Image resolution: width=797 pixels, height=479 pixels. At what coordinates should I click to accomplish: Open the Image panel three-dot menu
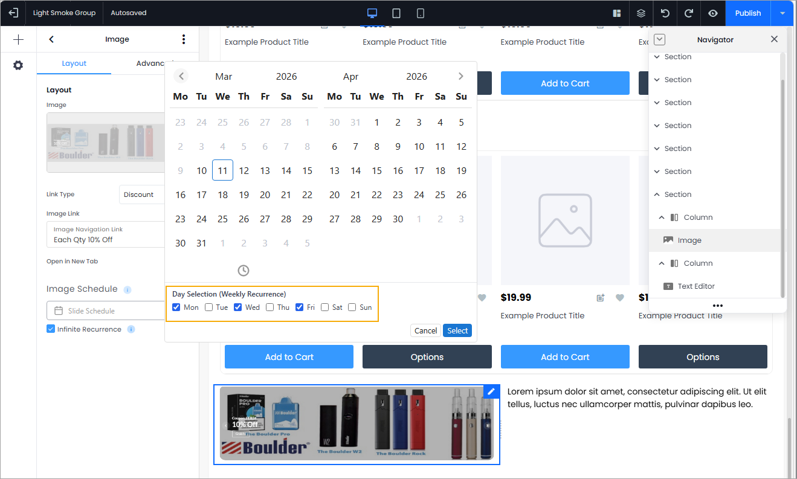(184, 39)
